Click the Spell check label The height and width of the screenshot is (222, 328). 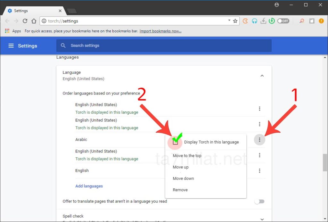tap(73, 216)
